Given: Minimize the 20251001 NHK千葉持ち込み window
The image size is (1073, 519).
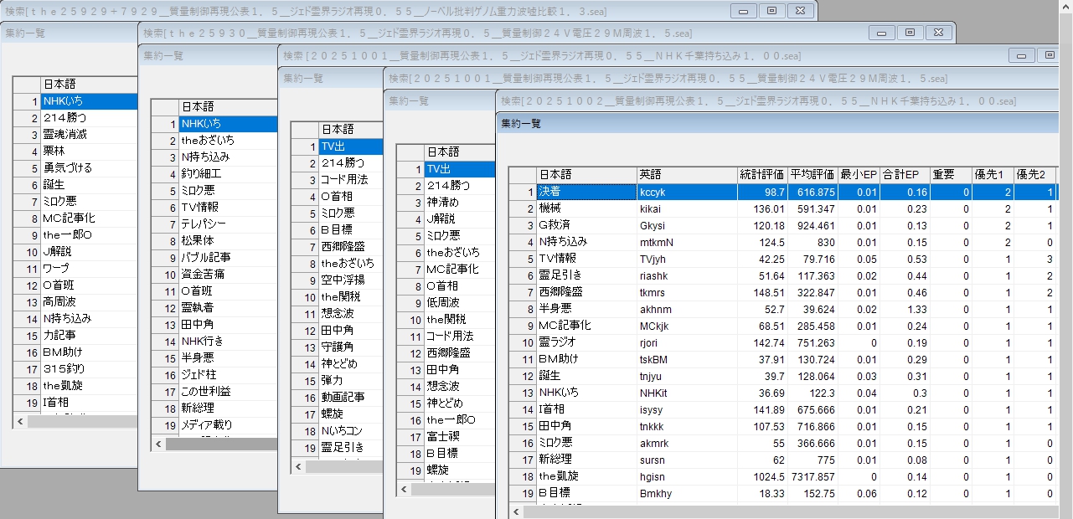Looking at the screenshot, I should coord(1021,55).
